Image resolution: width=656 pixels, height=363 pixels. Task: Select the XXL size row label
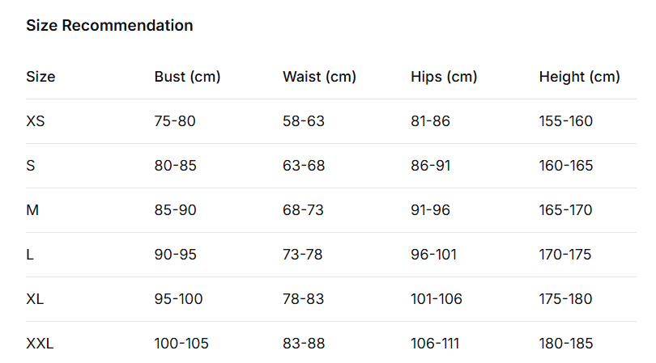(40, 344)
